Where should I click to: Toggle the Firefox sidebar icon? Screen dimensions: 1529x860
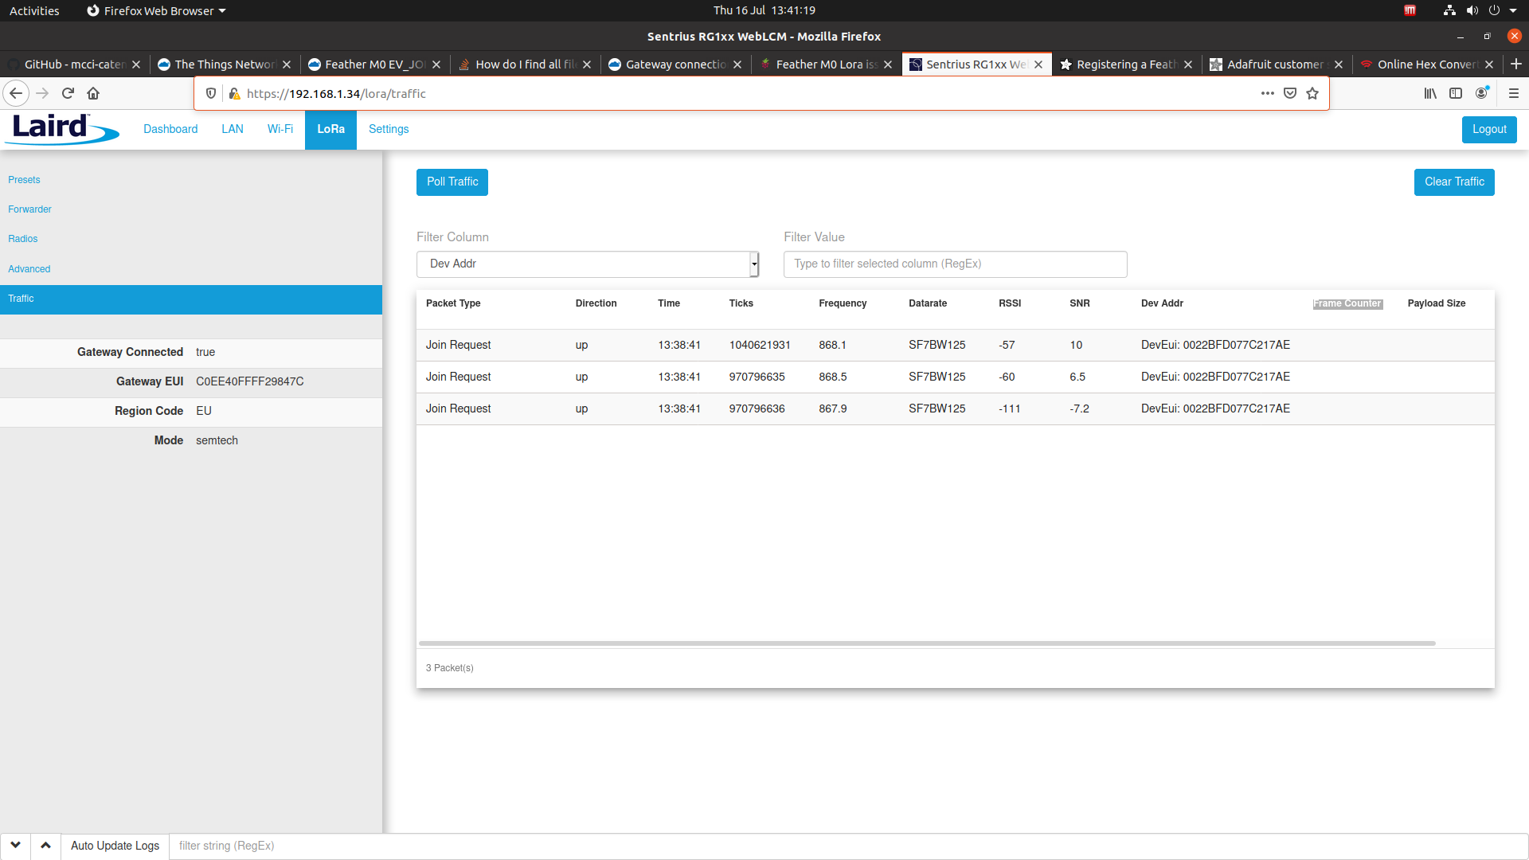pyautogui.click(x=1456, y=93)
